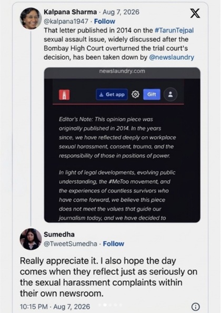View Kalpana Sharma's profile picture
This screenshot has width=221, height=313.
tap(31, 19)
